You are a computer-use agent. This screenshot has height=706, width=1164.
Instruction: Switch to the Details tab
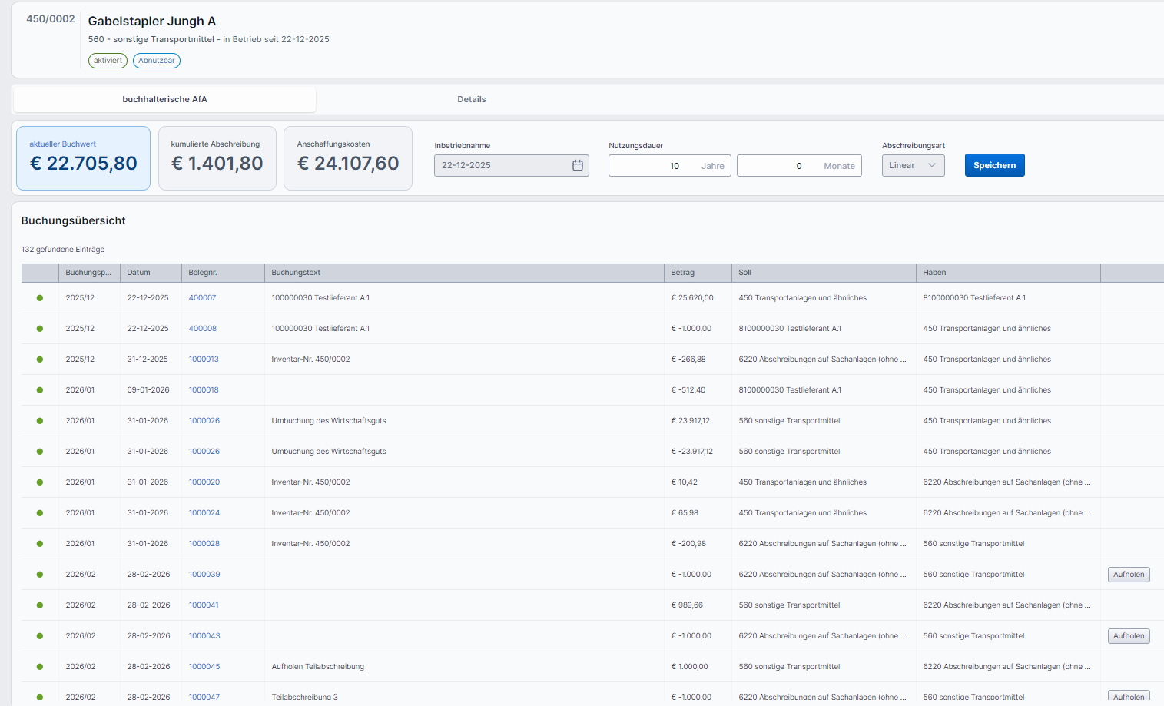[x=471, y=99]
